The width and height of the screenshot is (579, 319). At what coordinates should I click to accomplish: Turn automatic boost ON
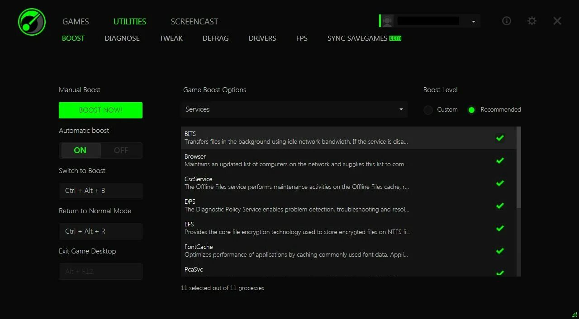coord(80,150)
